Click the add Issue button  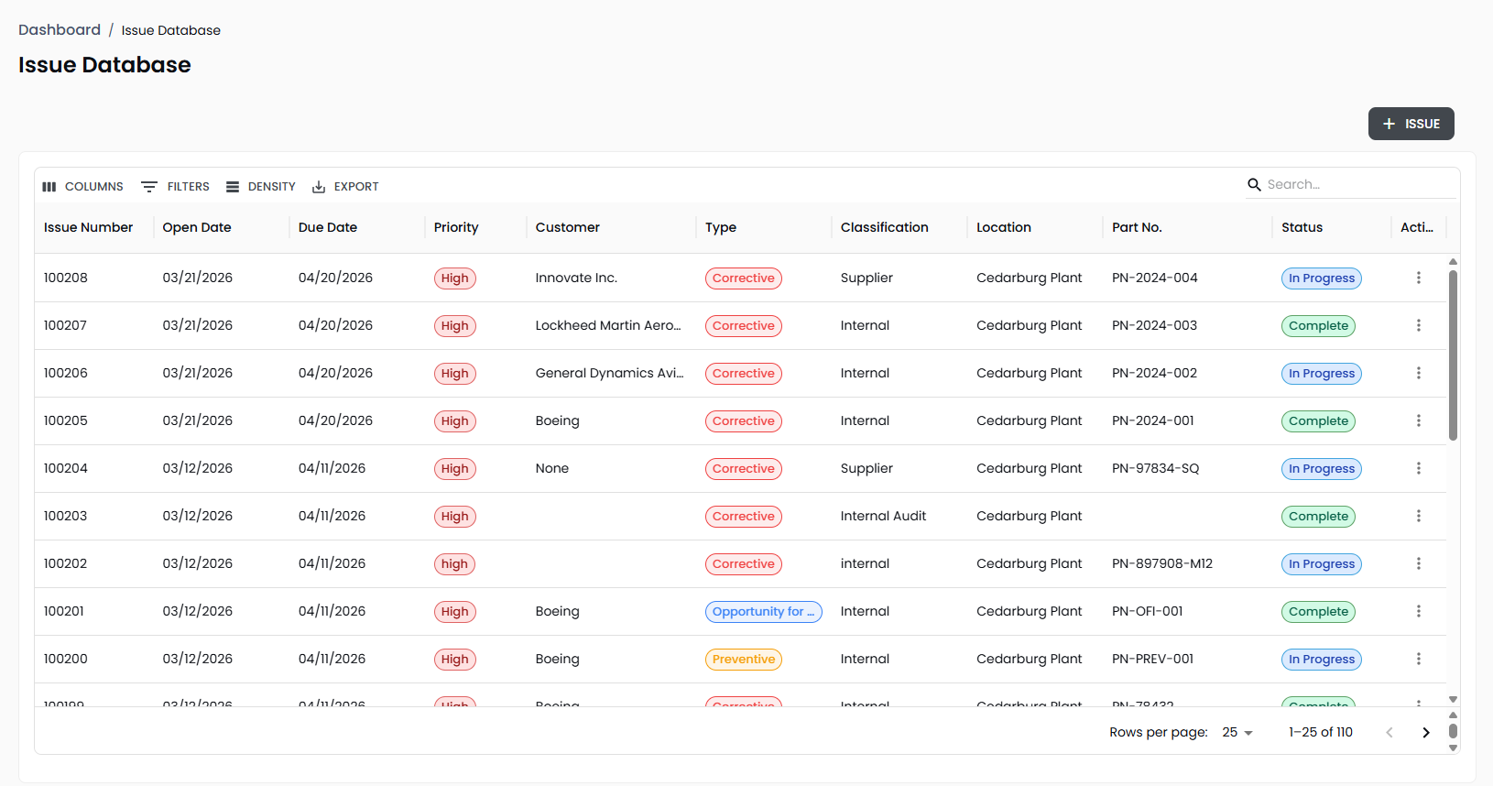(1411, 124)
